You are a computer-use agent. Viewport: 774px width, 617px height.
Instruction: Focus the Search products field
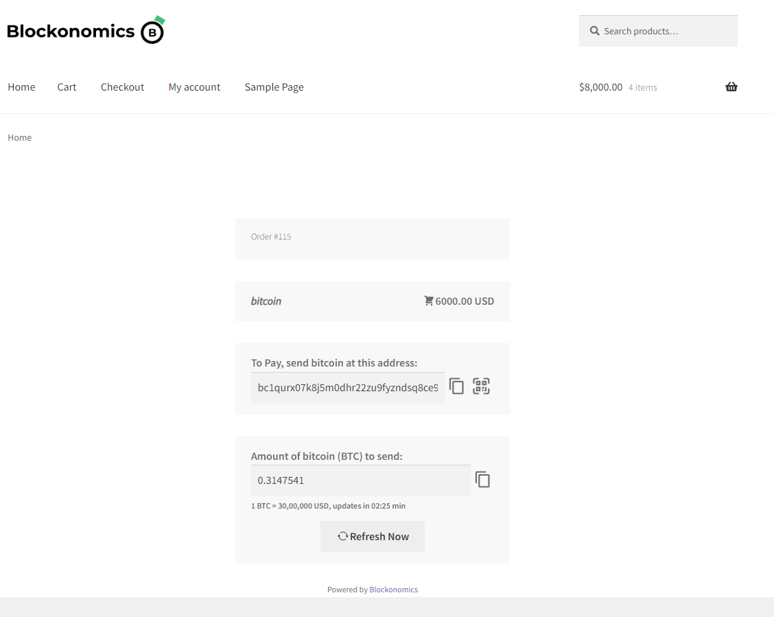click(x=658, y=31)
